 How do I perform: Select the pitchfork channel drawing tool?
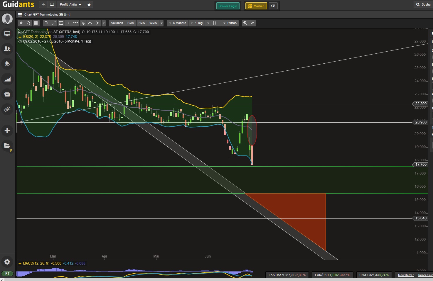pos(83,23)
